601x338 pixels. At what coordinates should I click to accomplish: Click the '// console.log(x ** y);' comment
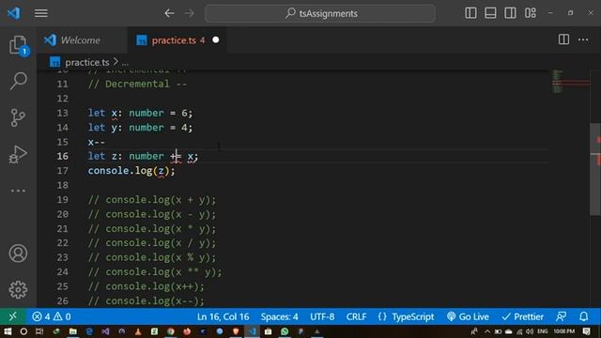pyautogui.click(x=155, y=272)
